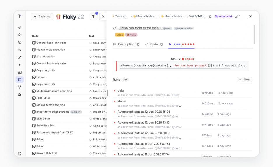
Task: Open Help question-mark icon
Action: 20,153
